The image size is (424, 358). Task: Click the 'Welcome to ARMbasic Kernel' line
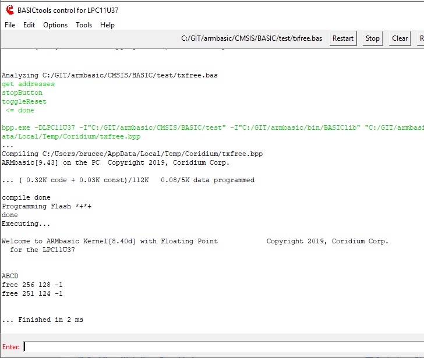tap(109, 242)
